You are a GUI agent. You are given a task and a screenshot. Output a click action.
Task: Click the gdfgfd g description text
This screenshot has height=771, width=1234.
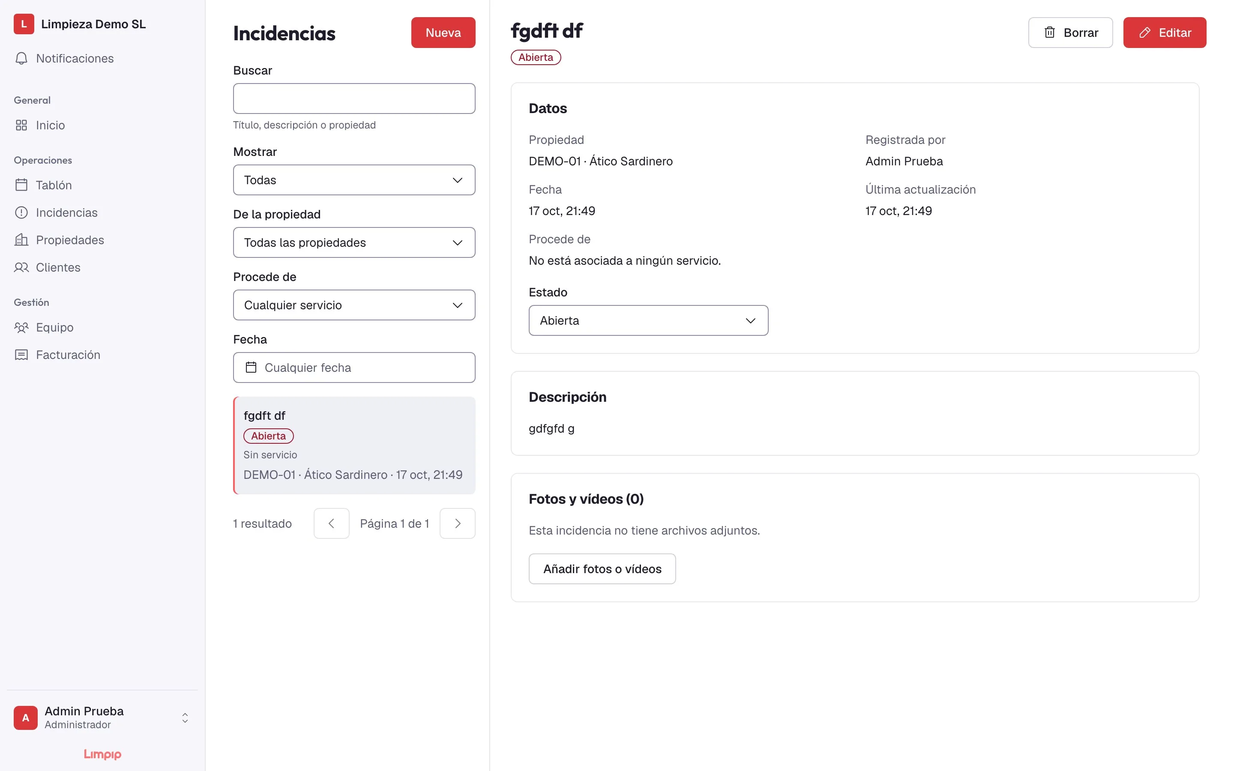click(x=551, y=428)
